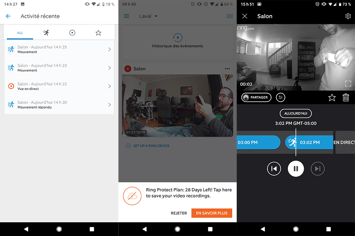Pause the Salon video playback
The image size is (355, 236).
pyautogui.click(x=296, y=169)
